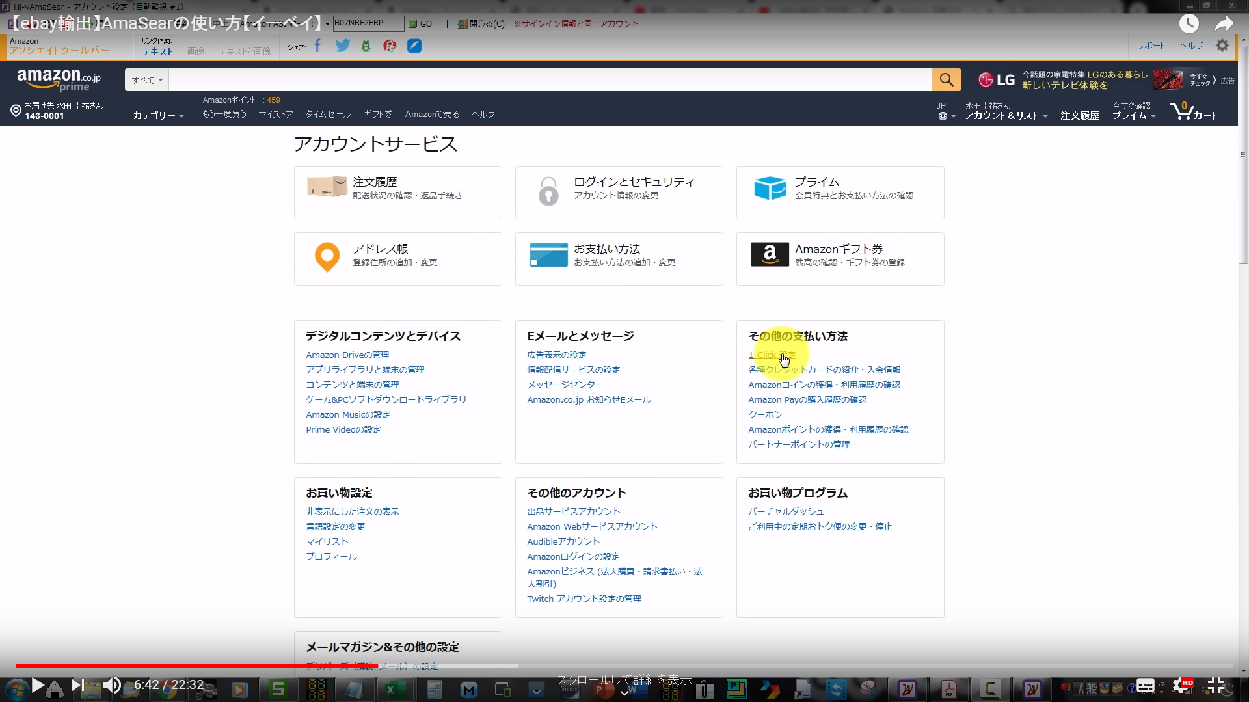Image resolution: width=1249 pixels, height=702 pixels.
Task: Open お支払い方法 credit card icon card
Action: pyautogui.click(x=619, y=259)
